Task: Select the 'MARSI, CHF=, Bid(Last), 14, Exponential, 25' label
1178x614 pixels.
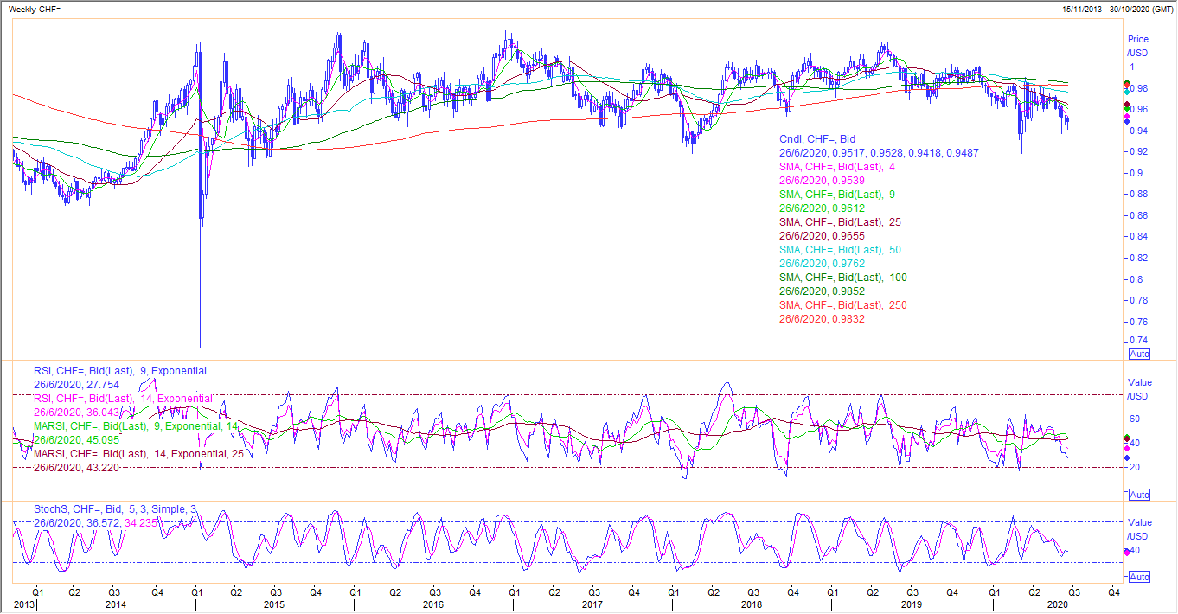Action: (x=138, y=453)
